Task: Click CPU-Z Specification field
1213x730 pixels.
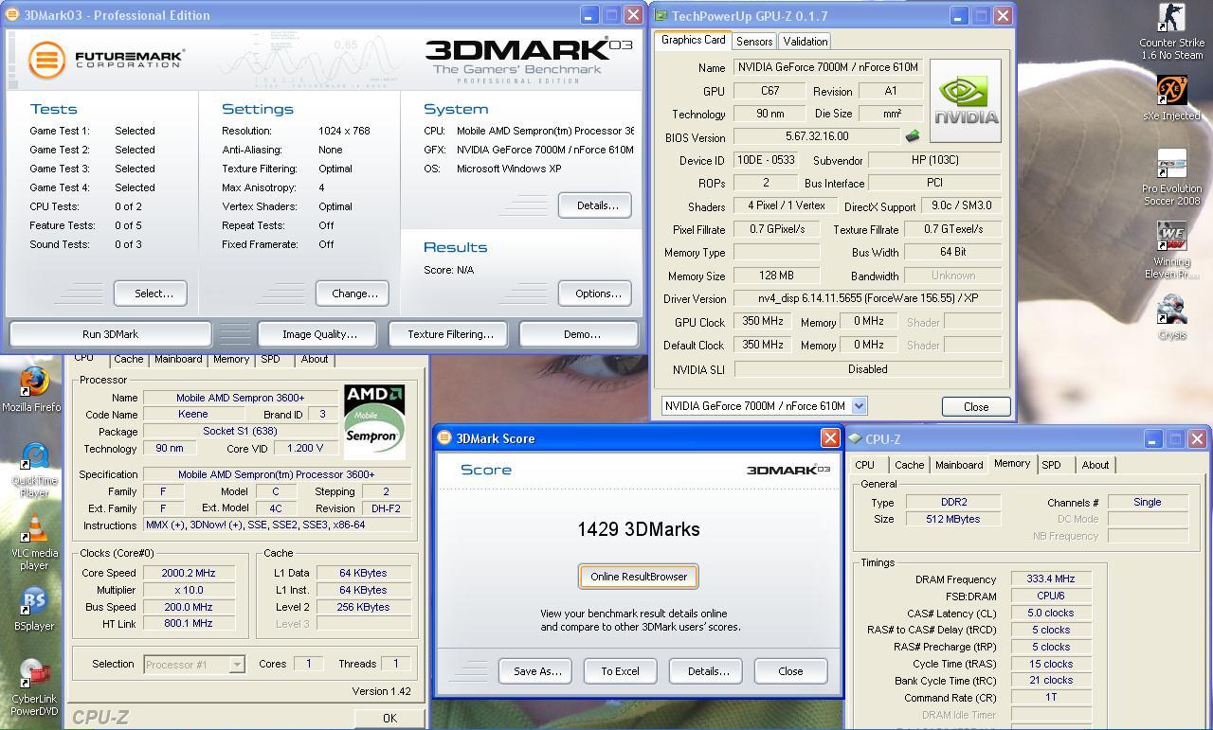Action: coord(277,474)
